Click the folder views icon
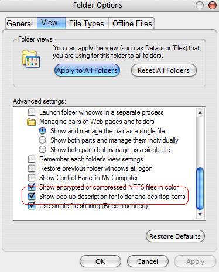The image size is (219, 272). pos(31,59)
